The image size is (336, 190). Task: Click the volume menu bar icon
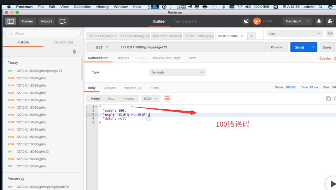pyautogui.click(x=248, y=7)
